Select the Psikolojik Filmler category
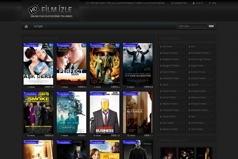 (173, 110)
